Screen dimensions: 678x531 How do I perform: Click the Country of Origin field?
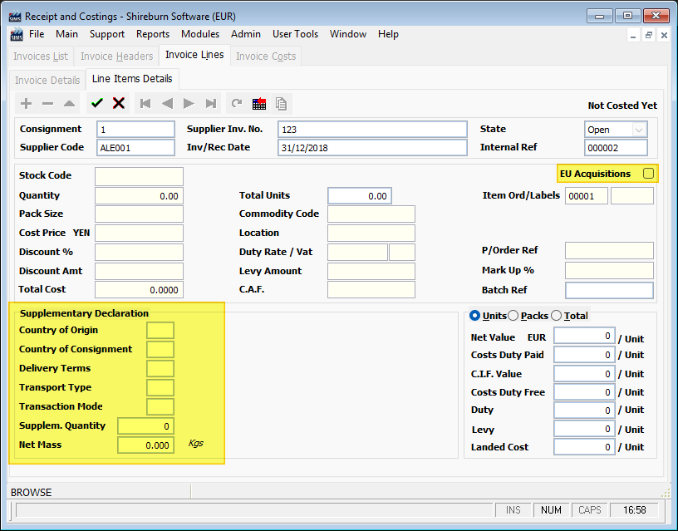pyautogui.click(x=160, y=331)
